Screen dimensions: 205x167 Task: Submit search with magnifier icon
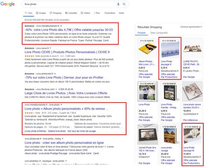click(x=124, y=4)
